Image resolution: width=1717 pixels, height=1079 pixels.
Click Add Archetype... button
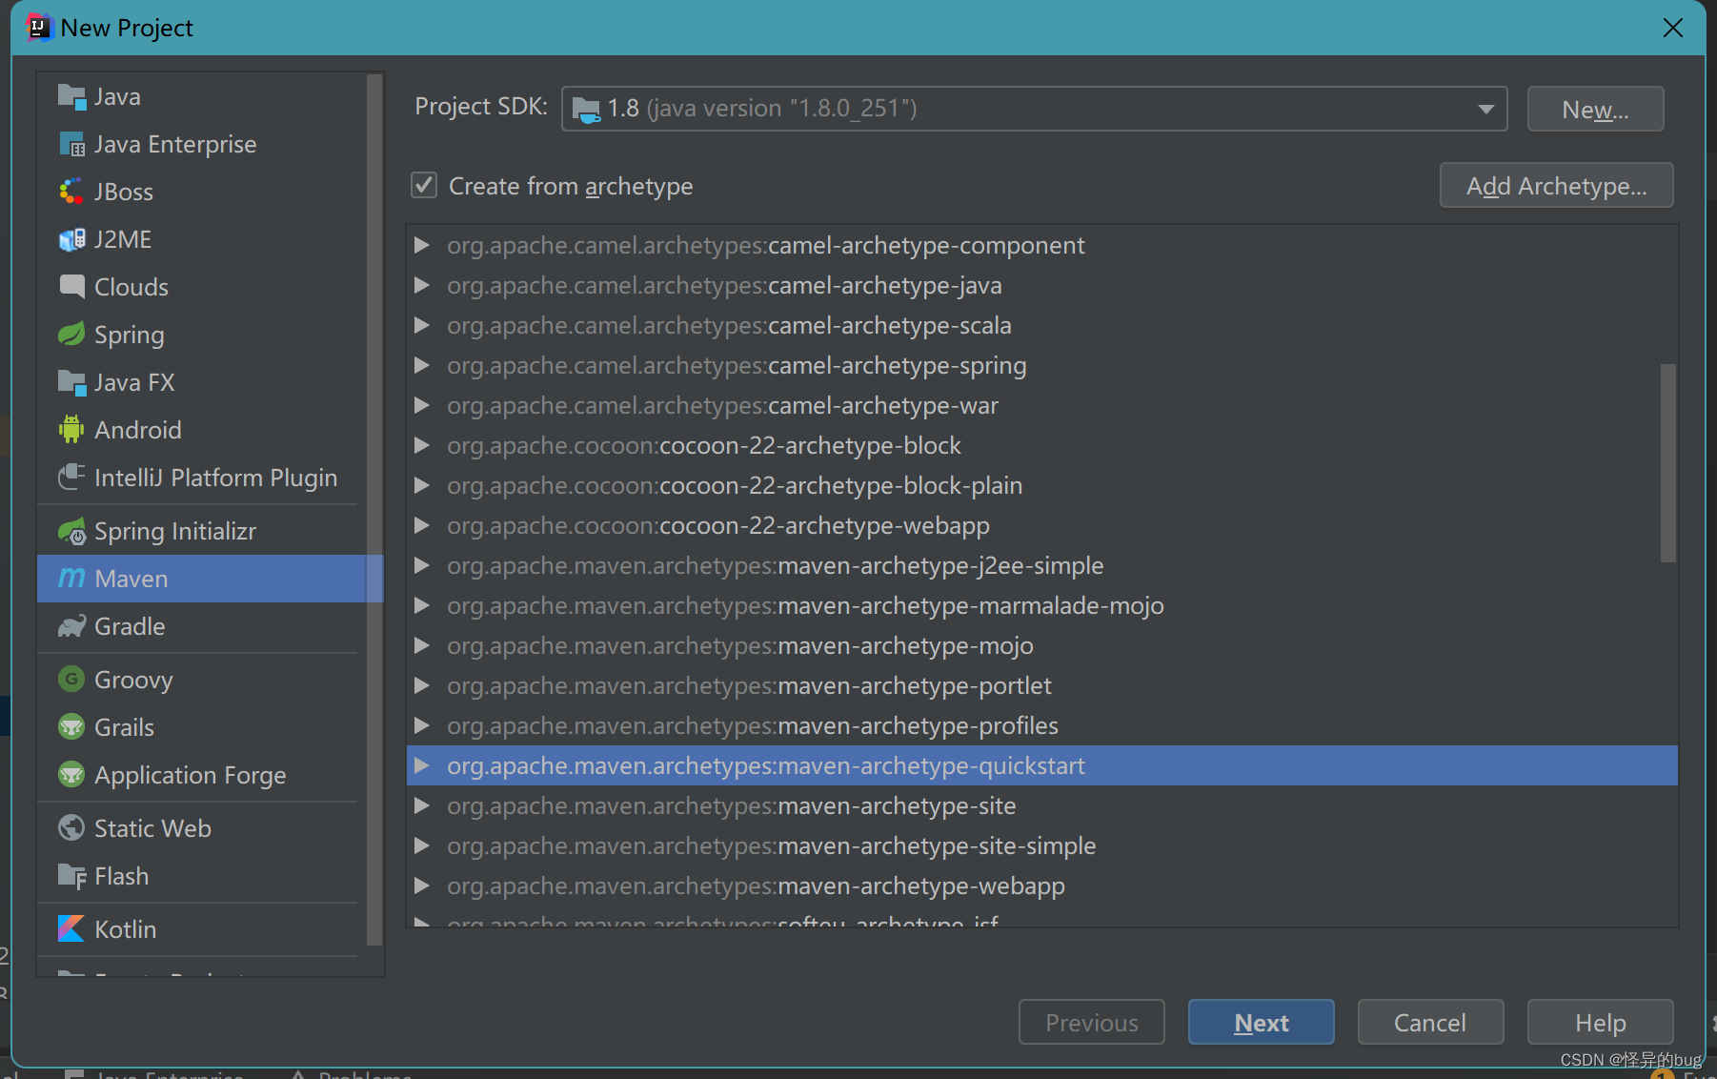[1556, 185]
